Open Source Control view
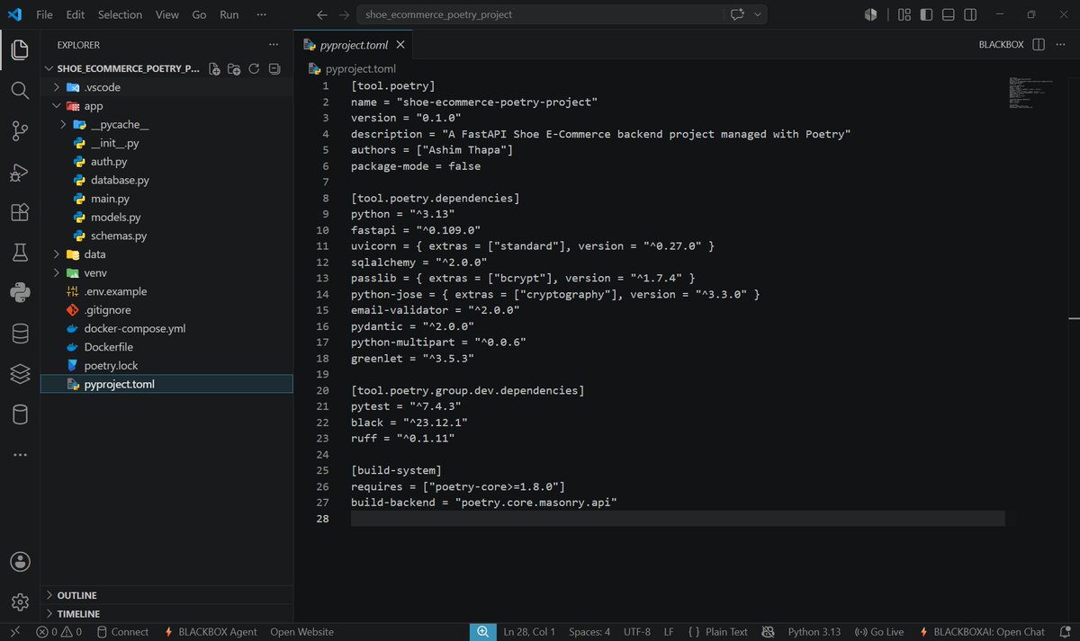 20,131
